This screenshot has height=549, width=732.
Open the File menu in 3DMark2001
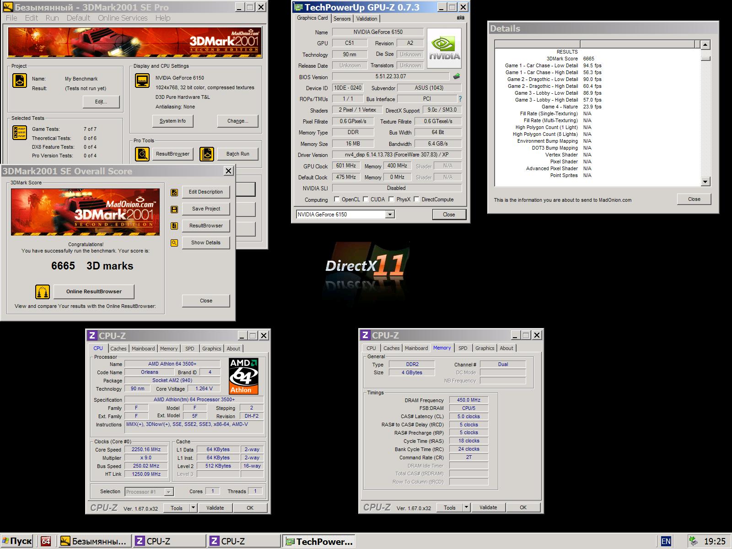[11, 18]
